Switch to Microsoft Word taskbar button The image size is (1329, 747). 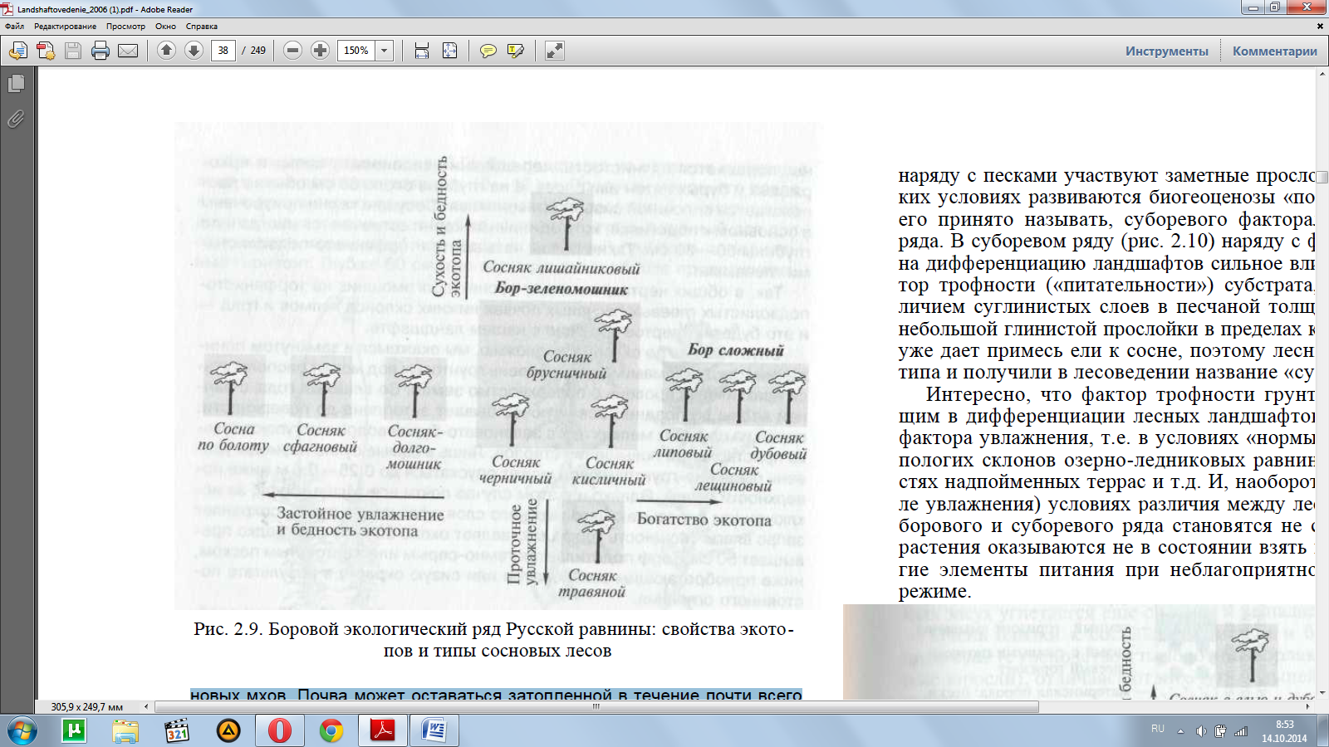pos(434,731)
